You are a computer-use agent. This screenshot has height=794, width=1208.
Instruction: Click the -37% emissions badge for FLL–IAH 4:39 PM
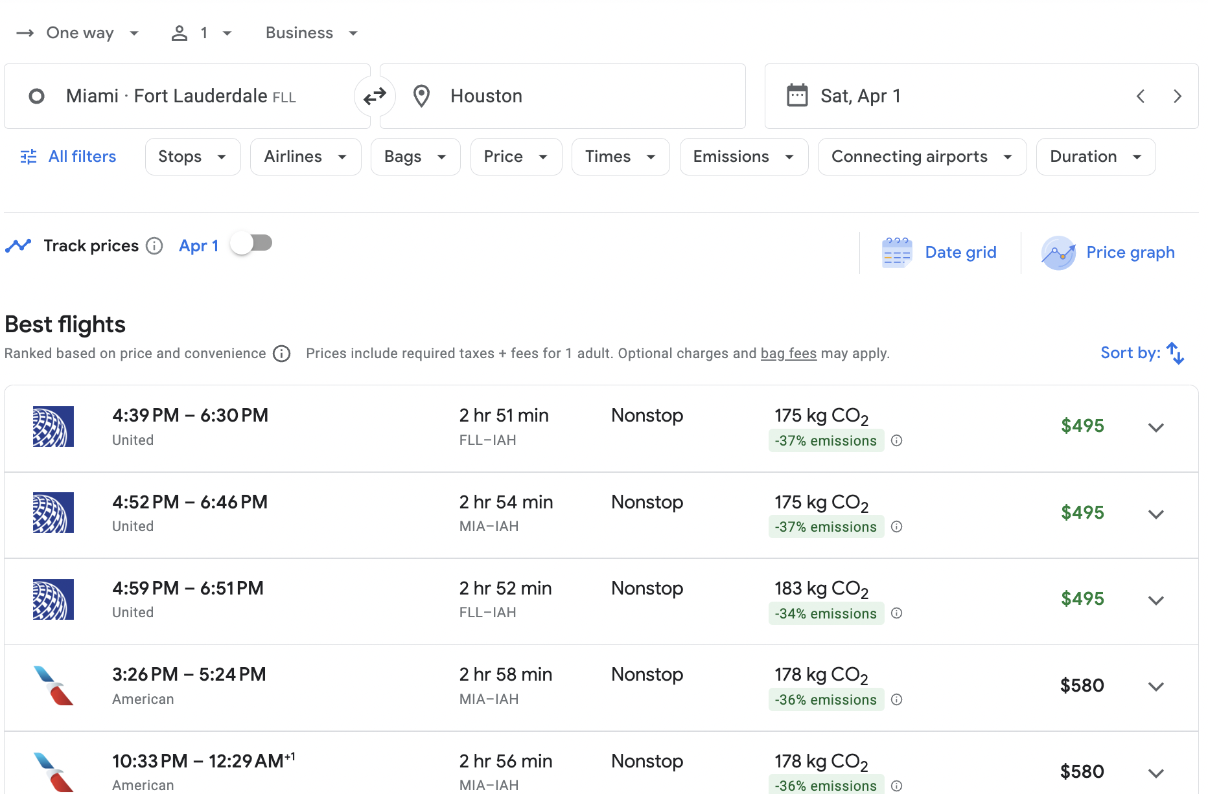point(826,440)
